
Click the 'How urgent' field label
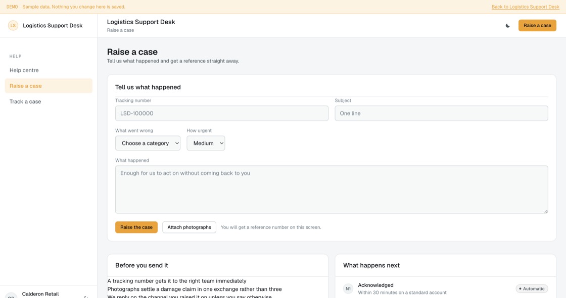pos(199,131)
